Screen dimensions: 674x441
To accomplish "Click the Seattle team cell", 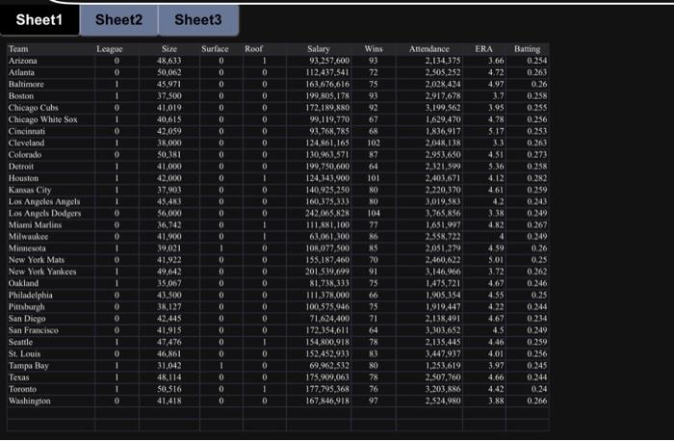I will click(51, 342).
